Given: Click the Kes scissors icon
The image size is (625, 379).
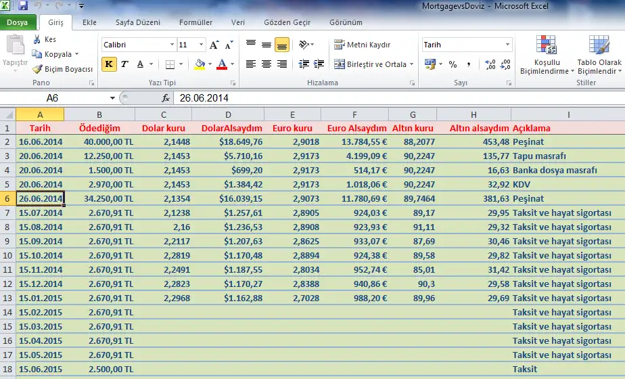Looking at the screenshot, I should click(37, 39).
